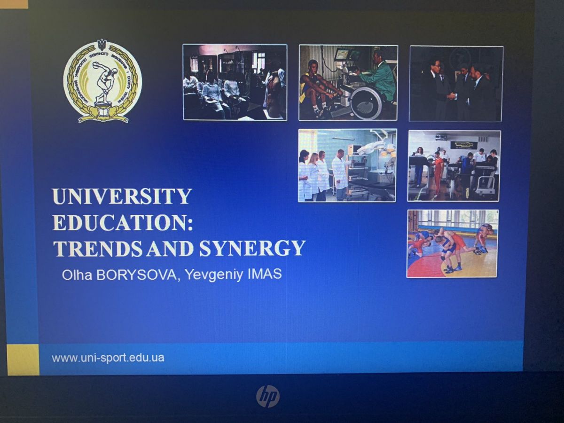564x423 pixels.
Task: Click the wrestling match photo
Action: pyautogui.click(x=452, y=243)
